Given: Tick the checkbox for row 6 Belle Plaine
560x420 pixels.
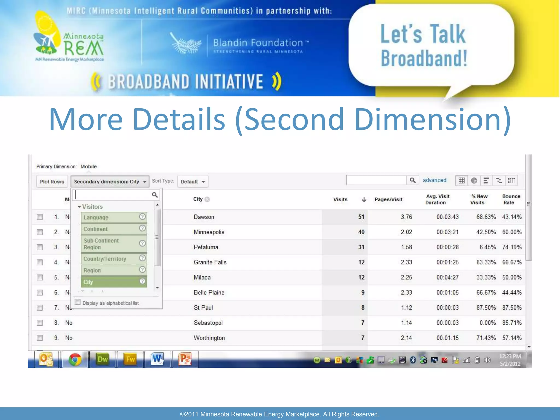Looking at the screenshot, I should coord(40,293).
